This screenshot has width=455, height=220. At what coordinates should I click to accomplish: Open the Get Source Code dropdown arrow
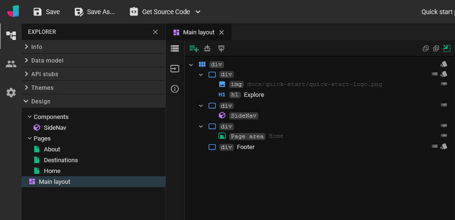tap(198, 12)
